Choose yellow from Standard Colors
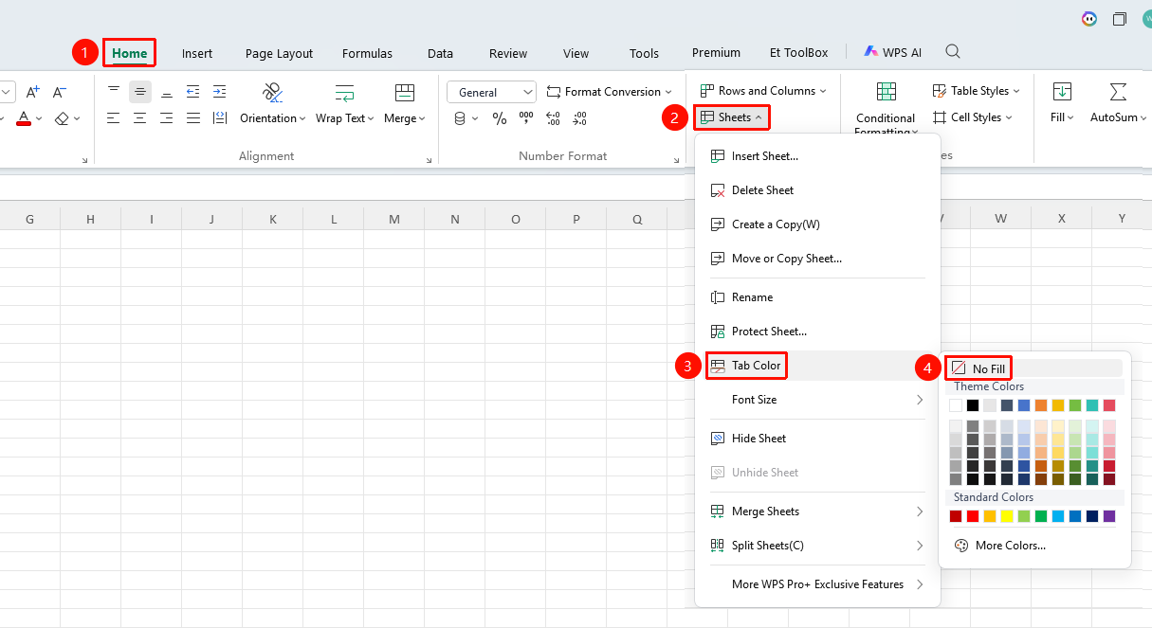Screen dimensions: 1152x628 pos(1007,516)
